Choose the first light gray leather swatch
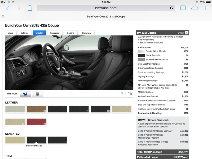The width and height of the screenshot is (212, 159). [15, 109]
